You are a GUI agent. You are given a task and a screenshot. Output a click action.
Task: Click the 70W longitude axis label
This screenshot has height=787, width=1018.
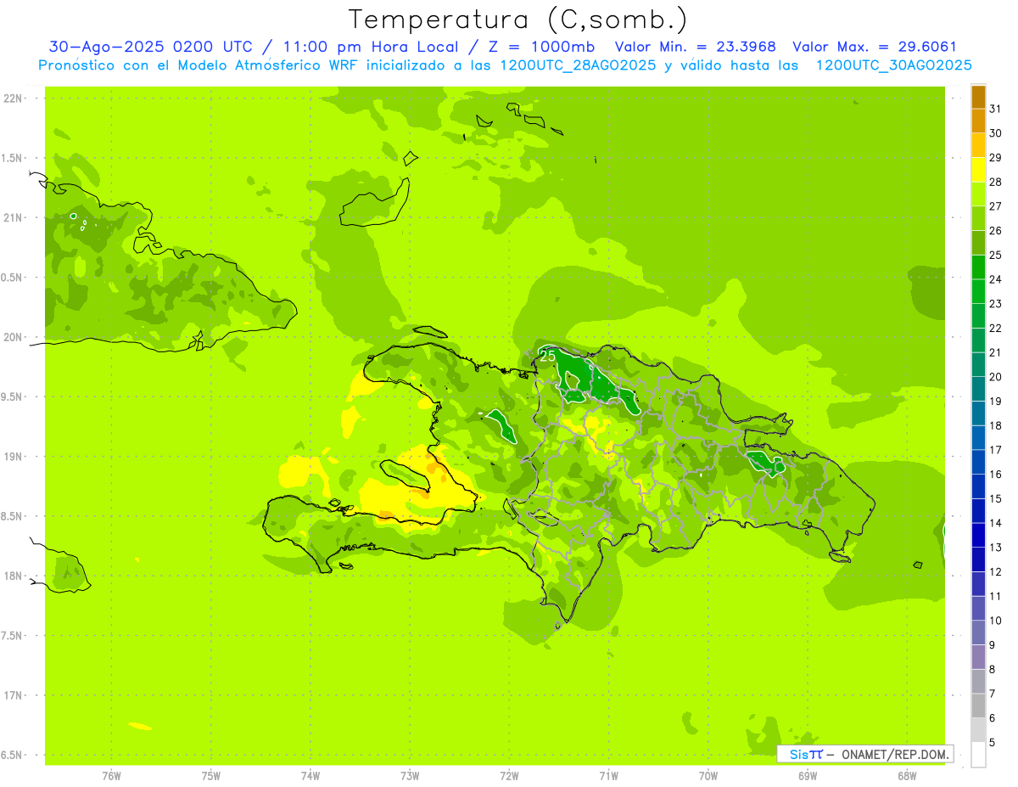708,776
